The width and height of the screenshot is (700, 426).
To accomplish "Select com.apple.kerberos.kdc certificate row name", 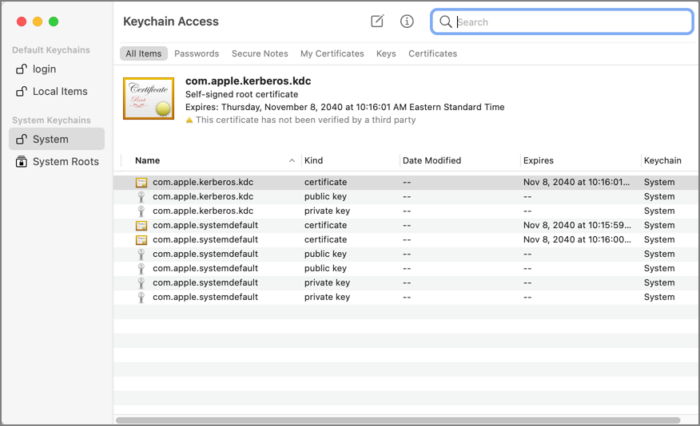I will coord(203,182).
